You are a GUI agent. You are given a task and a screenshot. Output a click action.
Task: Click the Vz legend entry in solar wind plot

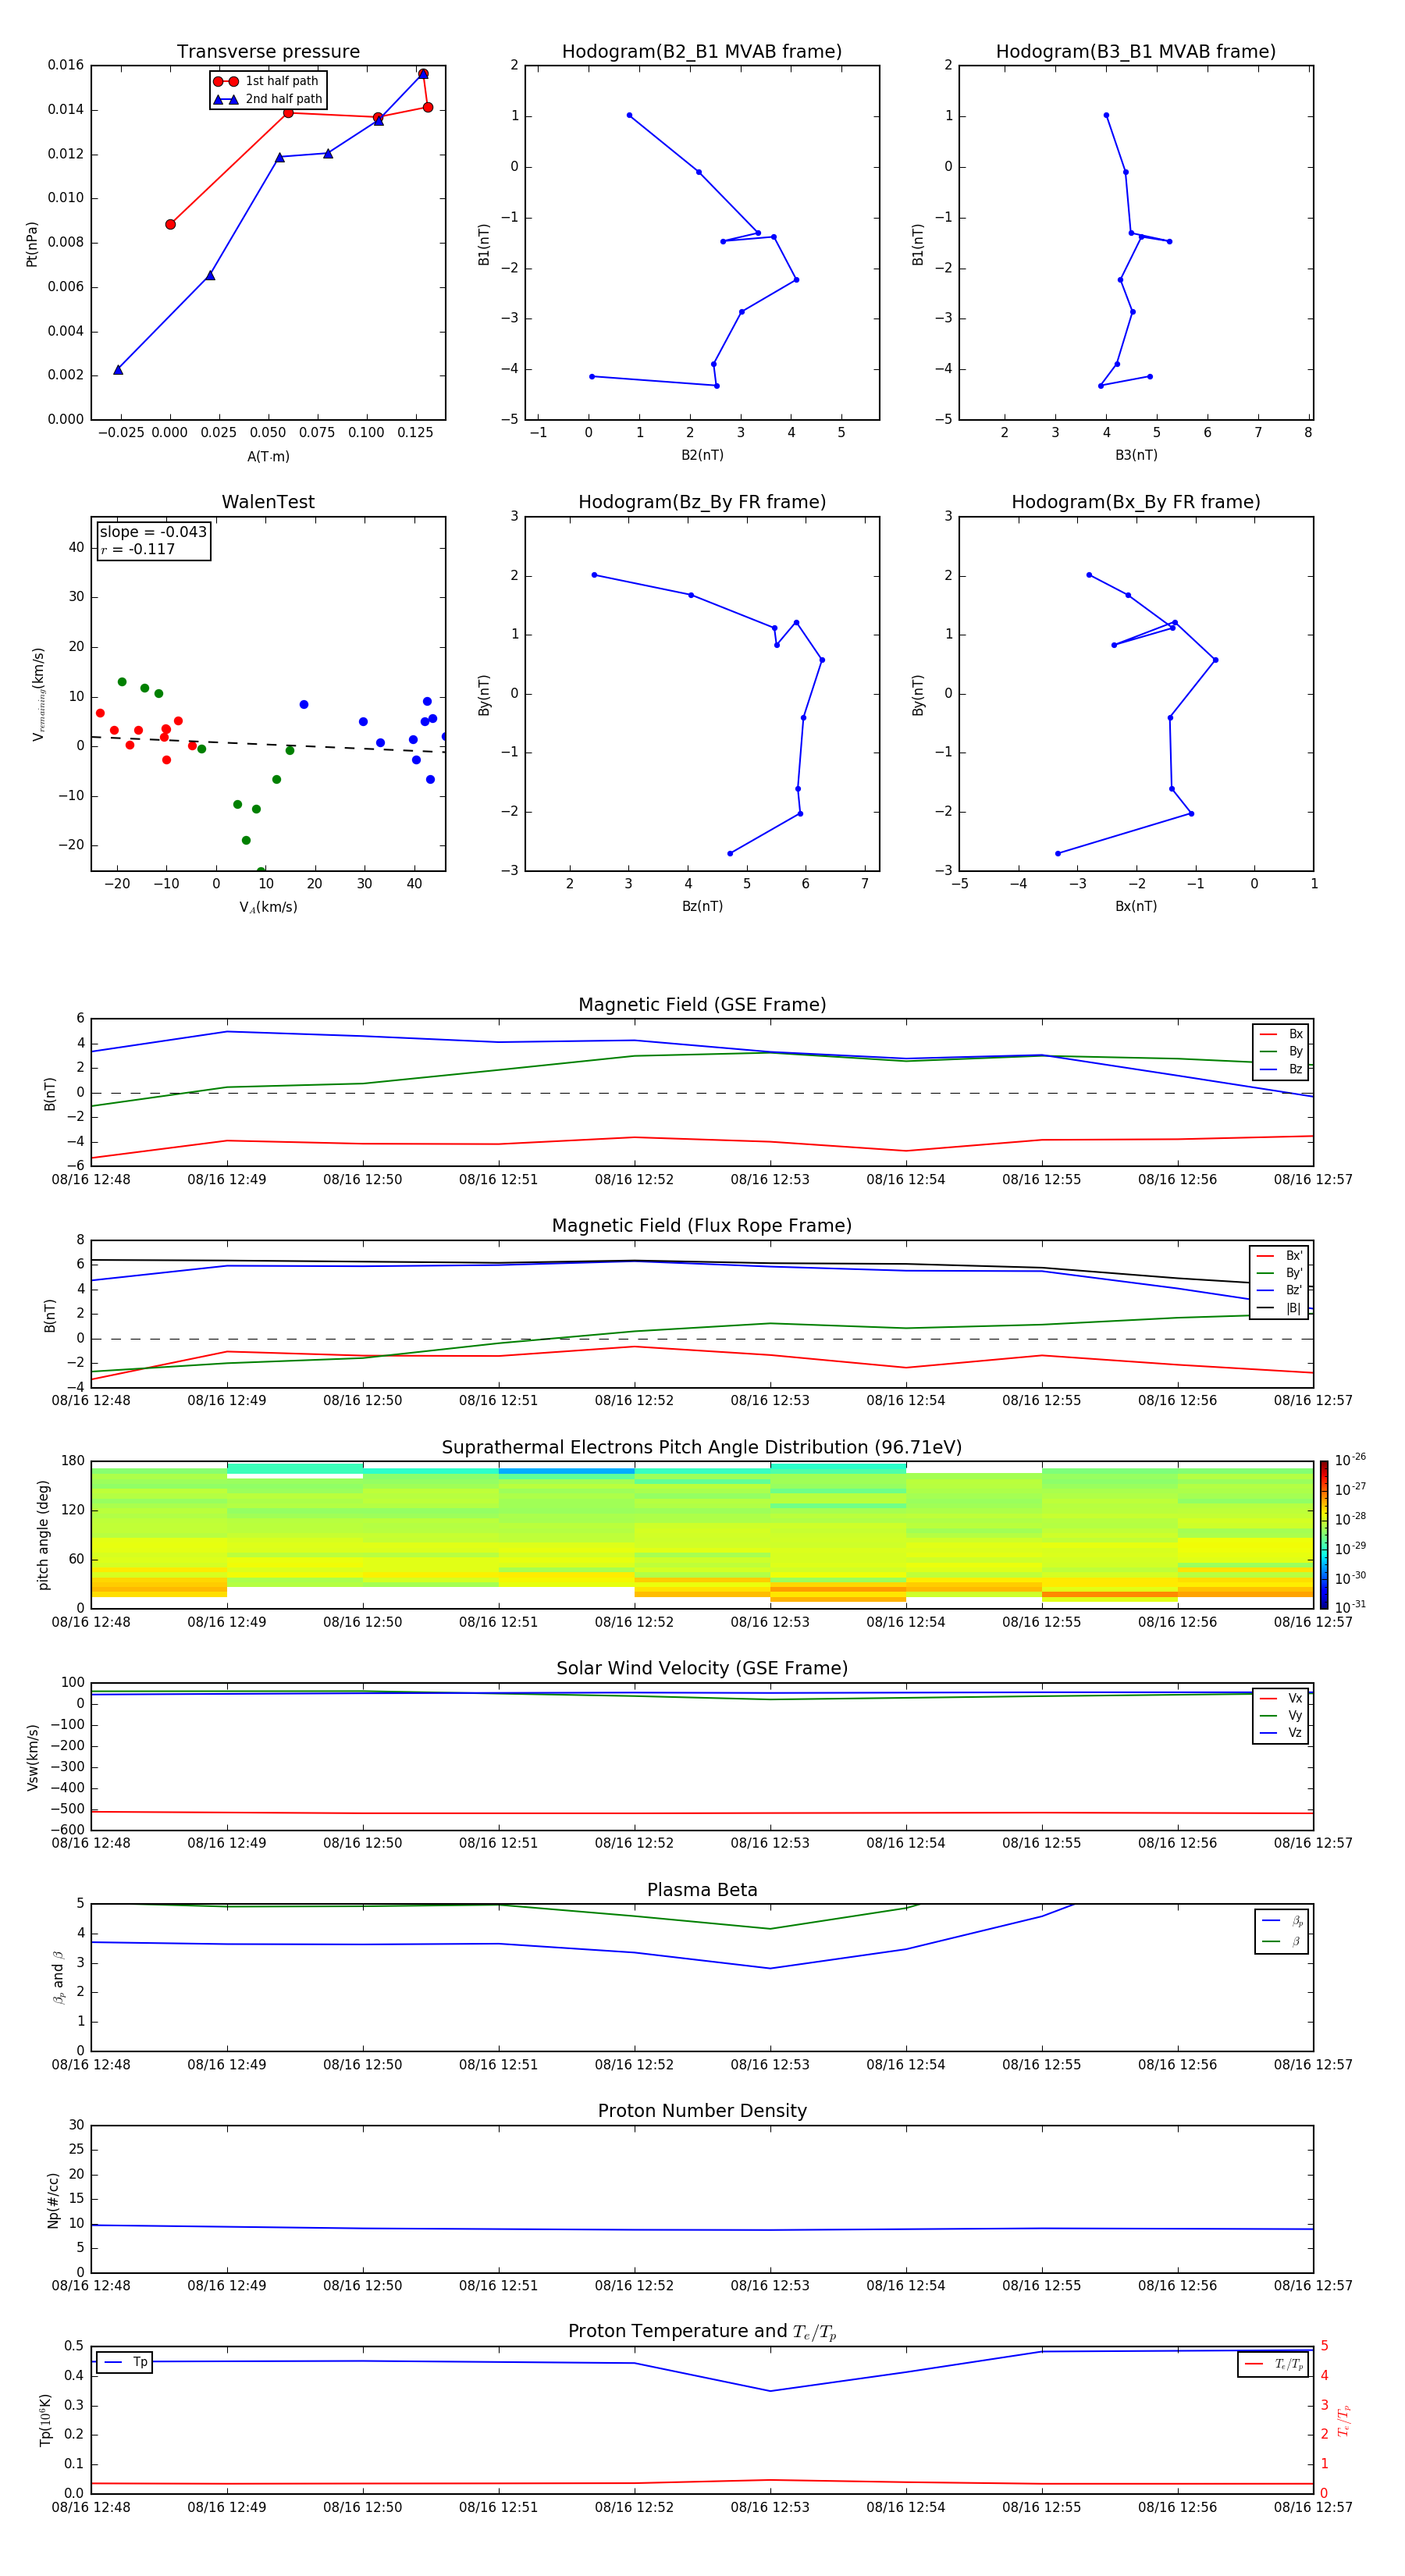(x=1281, y=1733)
